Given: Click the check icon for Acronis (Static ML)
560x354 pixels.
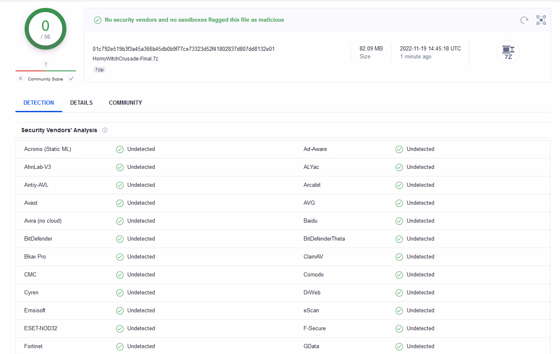Looking at the screenshot, I should [120, 149].
